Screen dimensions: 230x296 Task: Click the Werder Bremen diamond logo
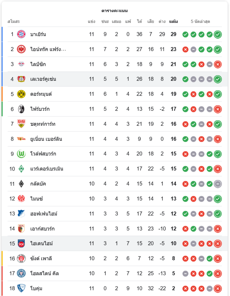21,169
